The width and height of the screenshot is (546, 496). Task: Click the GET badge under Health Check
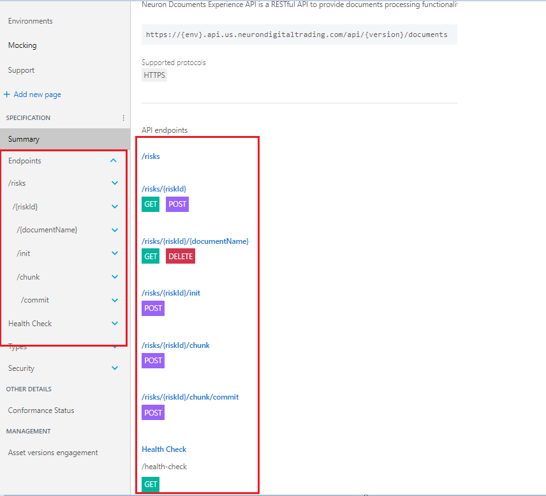coord(151,485)
